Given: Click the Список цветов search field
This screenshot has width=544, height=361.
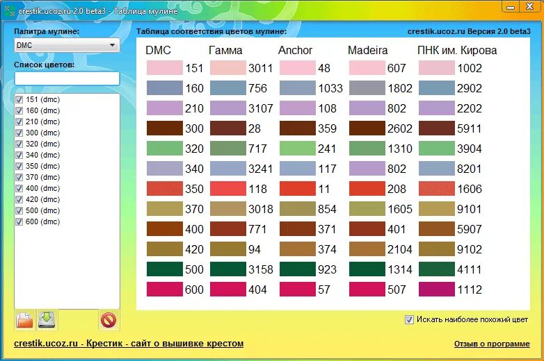Looking at the screenshot, I should (x=67, y=78).
